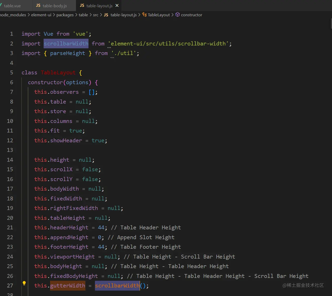Screen dimensions: 332x296
Task: Click showHeader property on line 12
Action: (66, 141)
